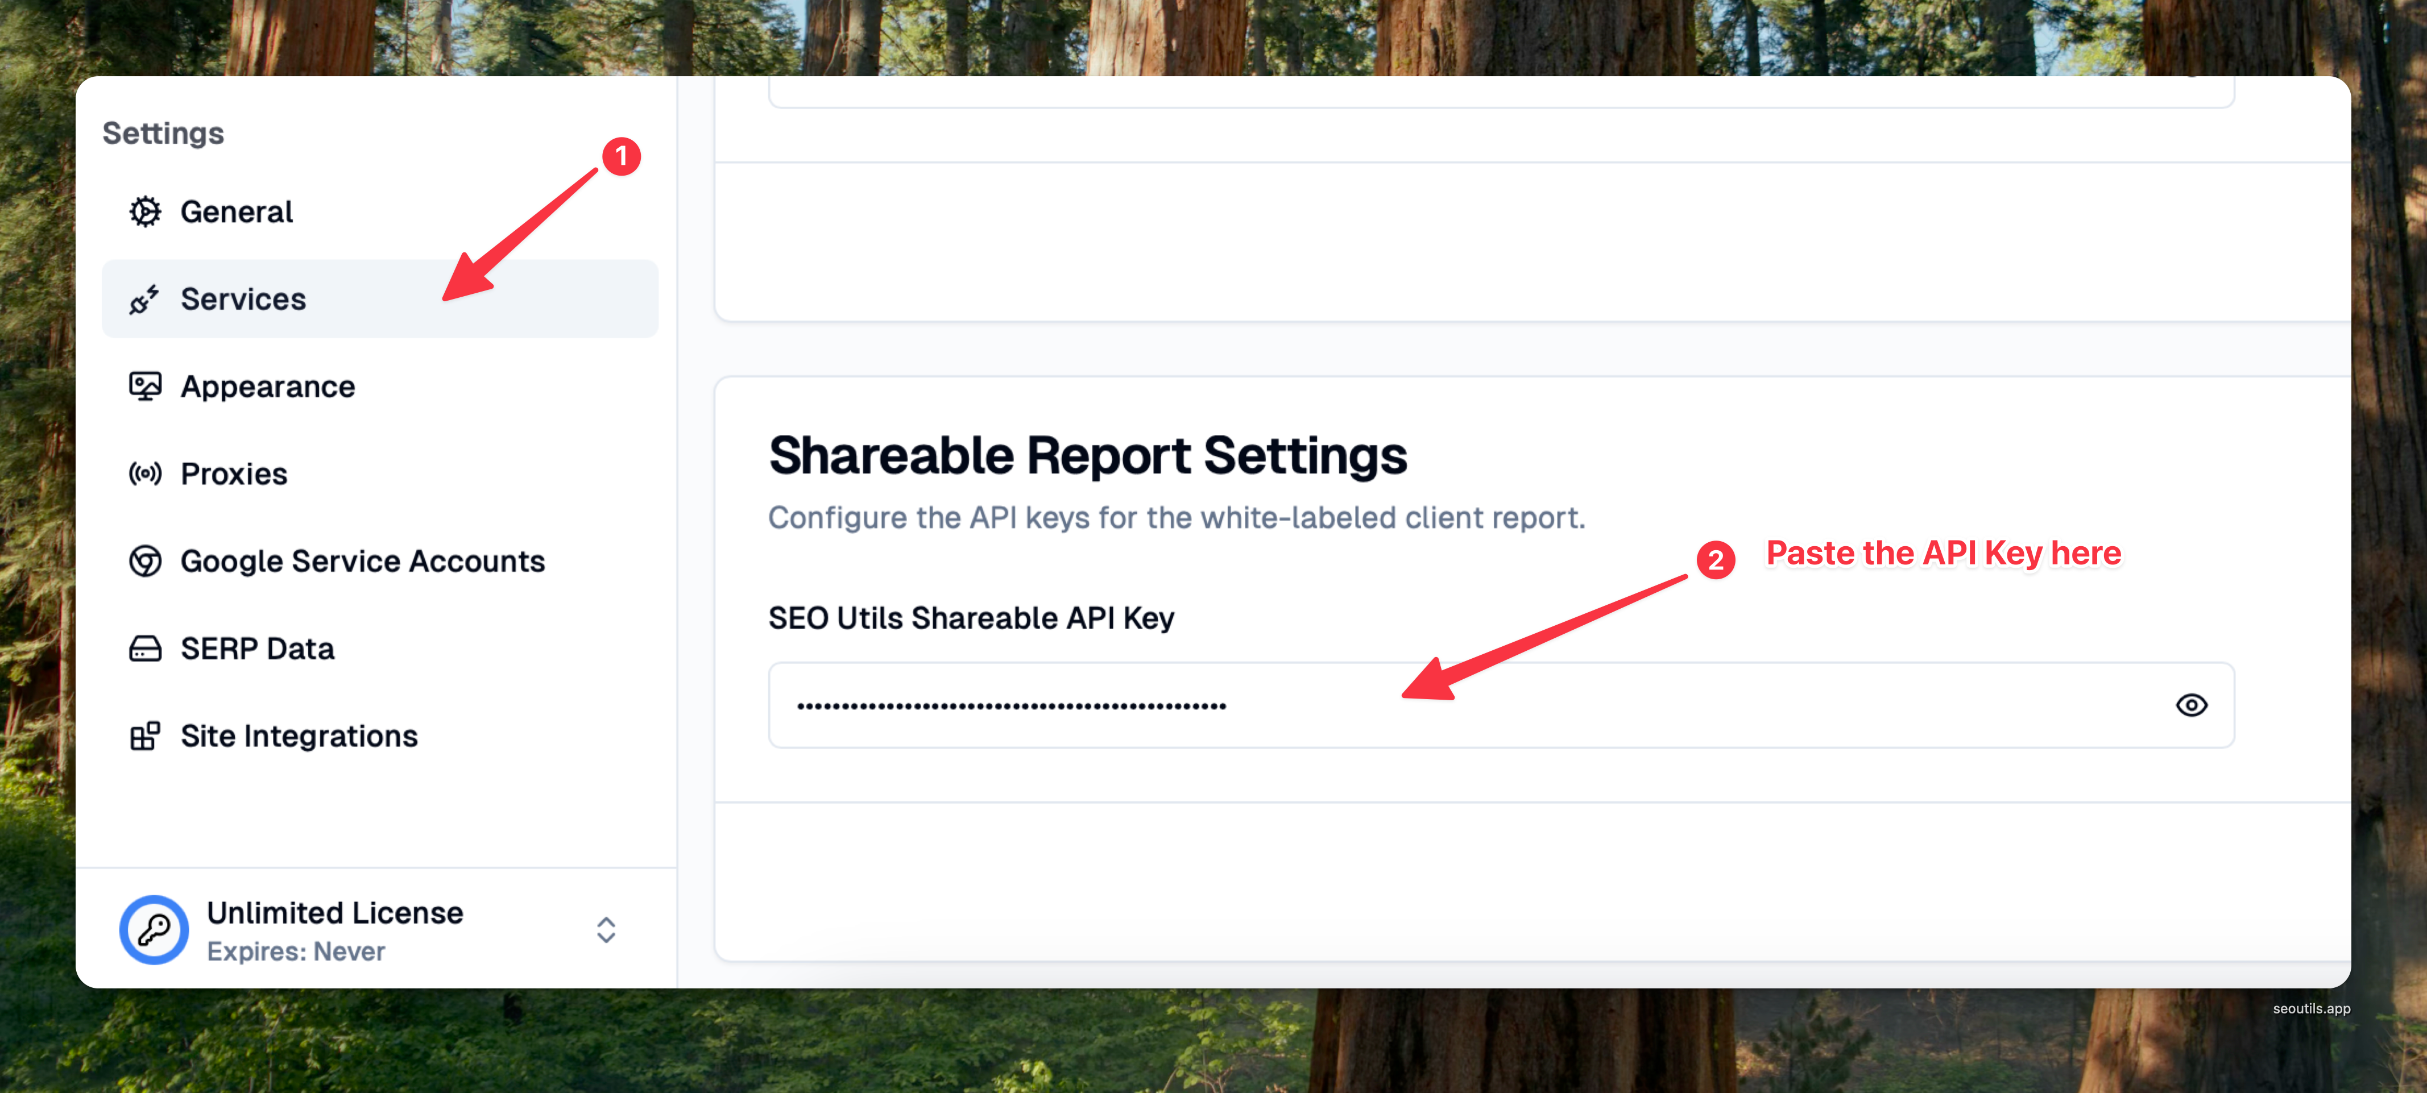The image size is (2427, 1093).
Task: Click the Services plug icon
Action: point(144,300)
